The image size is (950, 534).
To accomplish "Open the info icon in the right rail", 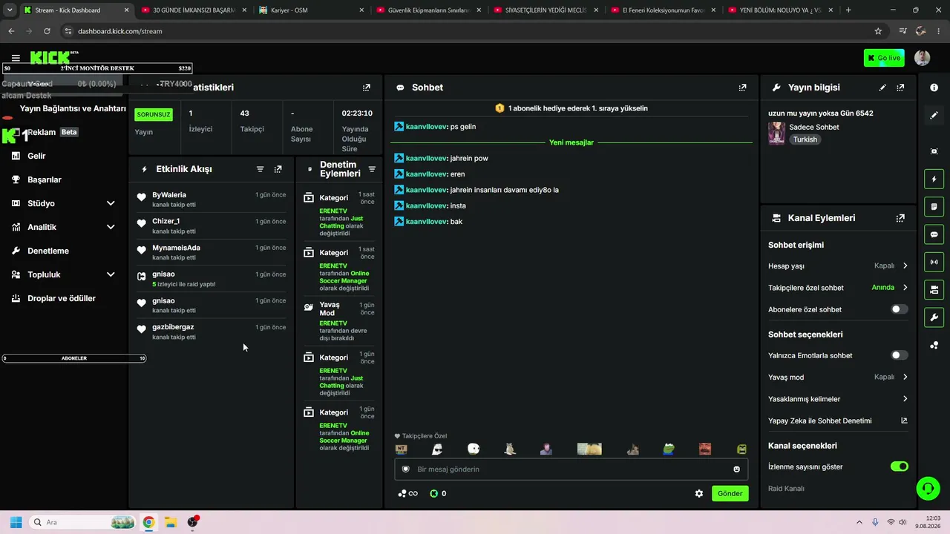I will tap(934, 88).
